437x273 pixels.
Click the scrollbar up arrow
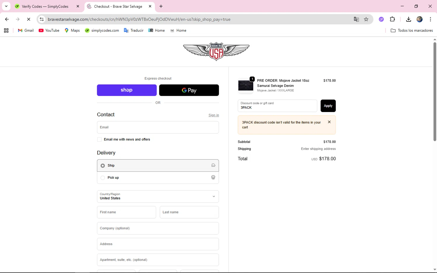434,39
